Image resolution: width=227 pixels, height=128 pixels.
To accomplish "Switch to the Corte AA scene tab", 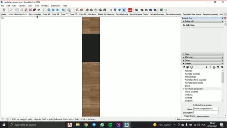I will pyautogui.click(x=46, y=14).
